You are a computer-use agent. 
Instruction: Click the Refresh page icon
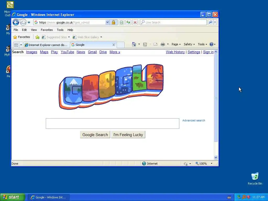click(x=128, y=23)
